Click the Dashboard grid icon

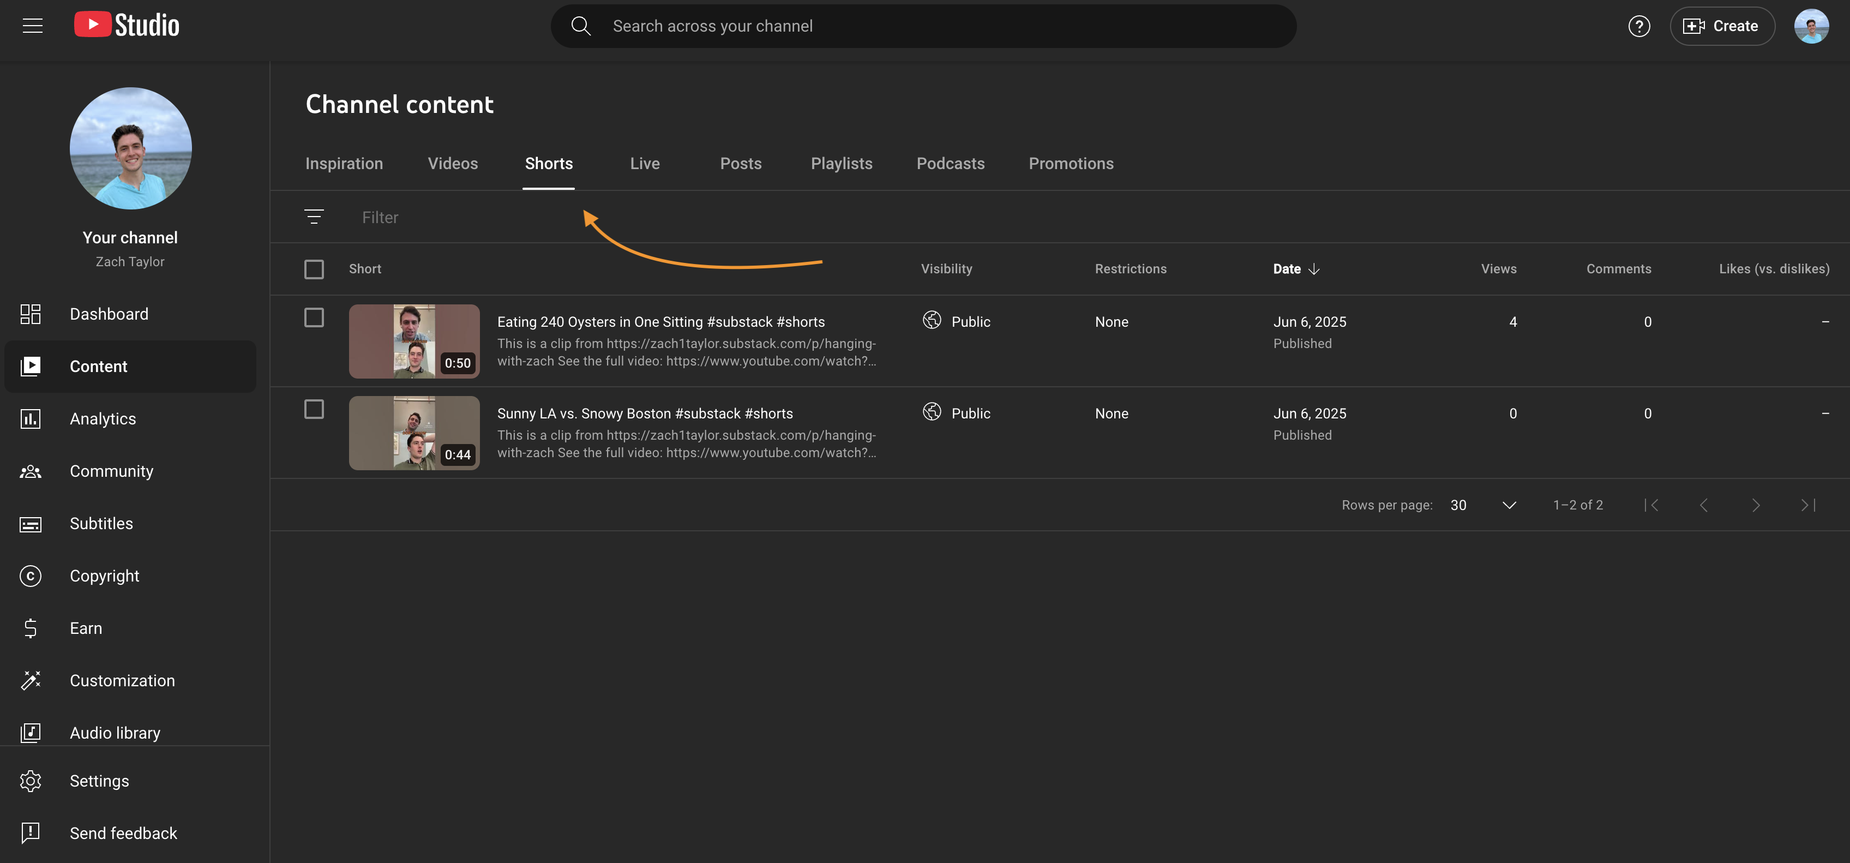[x=30, y=314]
